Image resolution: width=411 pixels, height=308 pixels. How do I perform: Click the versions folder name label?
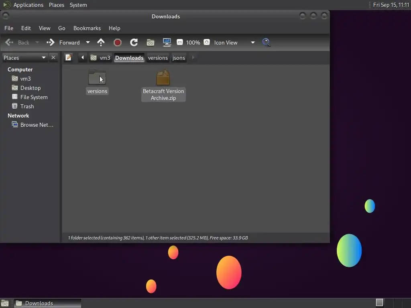[x=97, y=91]
